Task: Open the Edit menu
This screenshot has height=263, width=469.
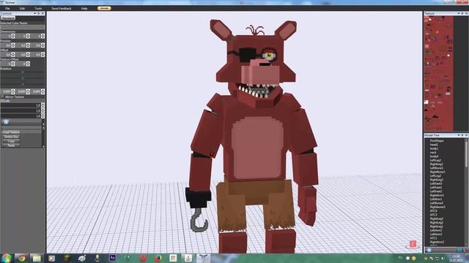Action: pos(22,8)
